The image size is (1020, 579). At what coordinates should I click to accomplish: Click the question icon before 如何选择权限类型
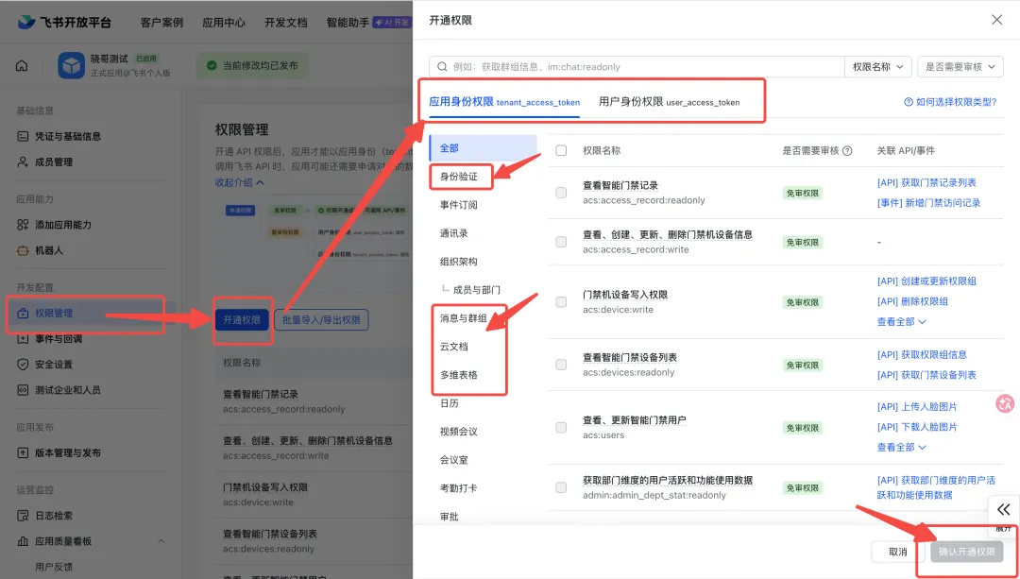(909, 102)
